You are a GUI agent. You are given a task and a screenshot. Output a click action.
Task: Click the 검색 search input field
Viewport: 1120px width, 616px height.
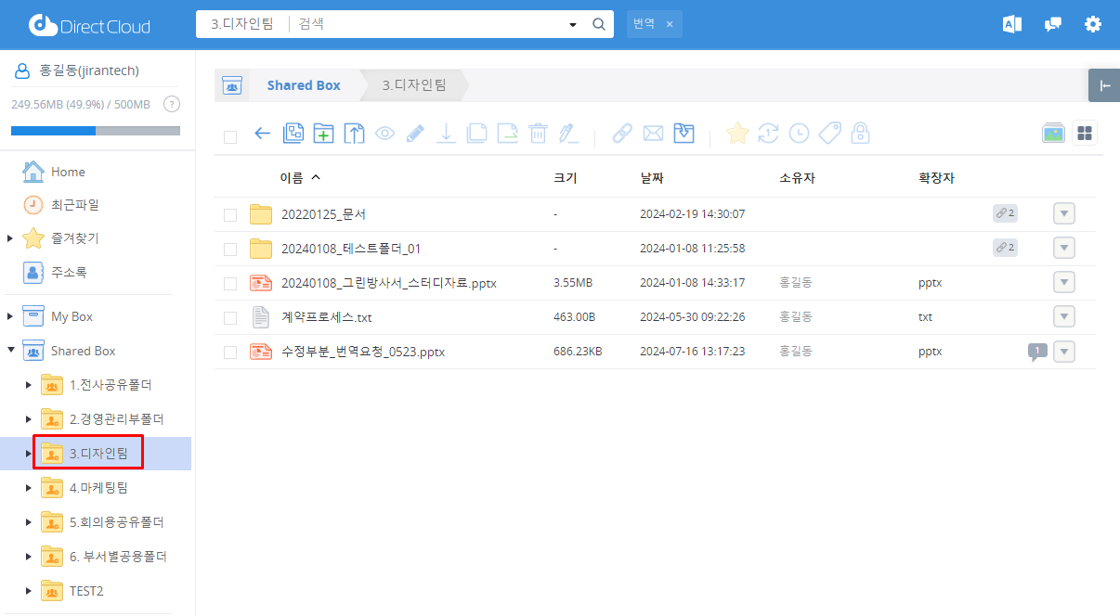(x=427, y=24)
